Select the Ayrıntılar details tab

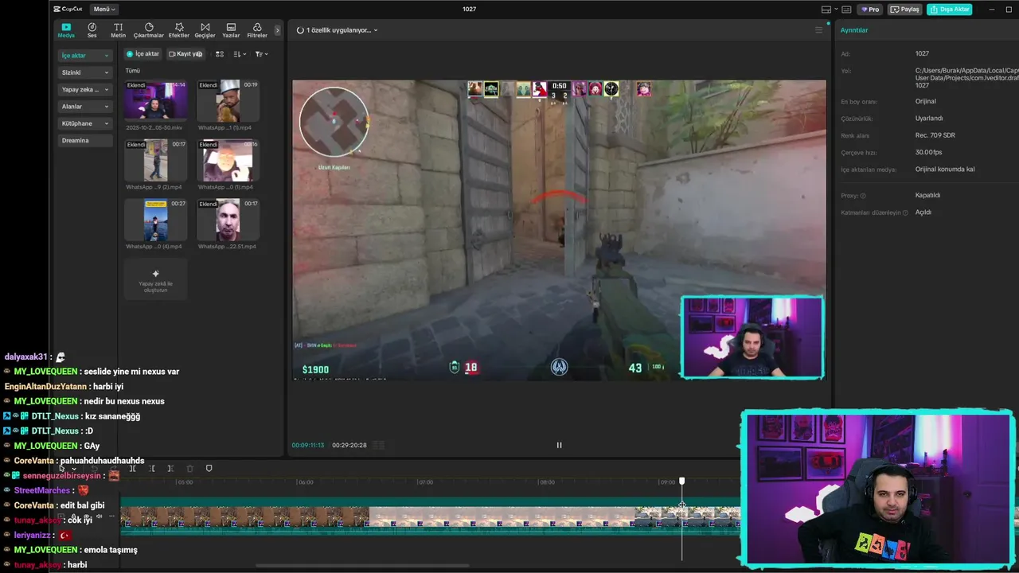point(854,30)
